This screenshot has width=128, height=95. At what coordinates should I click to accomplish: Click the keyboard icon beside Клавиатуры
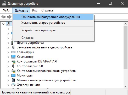click(13, 52)
